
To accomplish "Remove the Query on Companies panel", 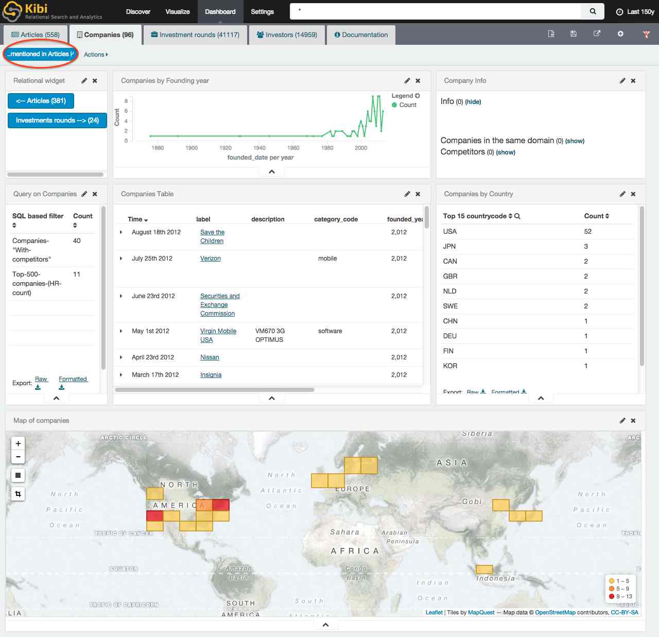I will point(95,194).
